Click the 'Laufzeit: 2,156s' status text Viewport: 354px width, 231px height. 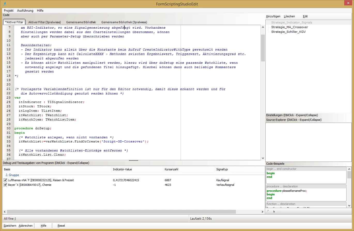click(x=201, y=219)
